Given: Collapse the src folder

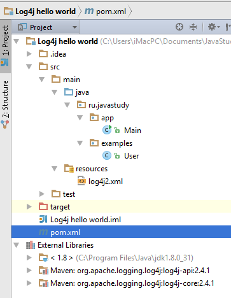Looking at the screenshot, I should tap(29, 67).
